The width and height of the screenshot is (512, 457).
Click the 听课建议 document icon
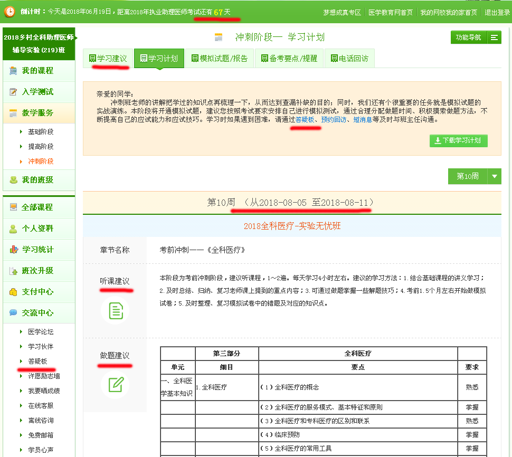click(x=115, y=310)
